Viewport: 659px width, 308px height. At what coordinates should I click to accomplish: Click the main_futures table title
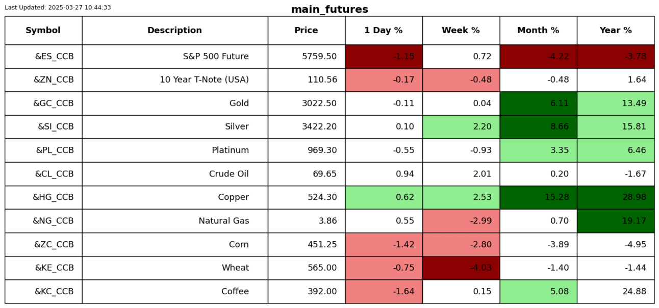[x=329, y=10]
